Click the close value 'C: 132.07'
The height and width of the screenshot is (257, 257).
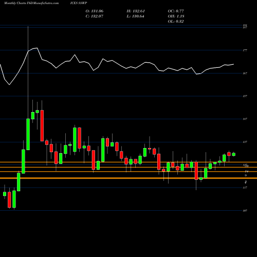pos(95,16)
